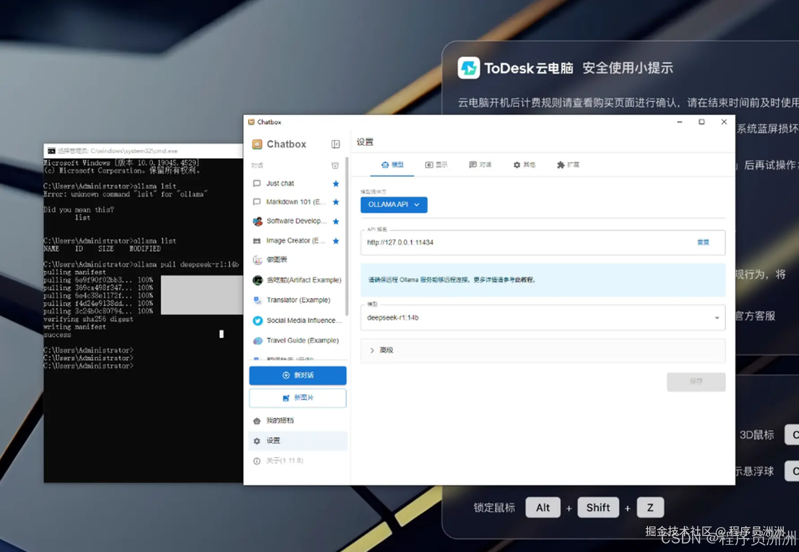
Task: Click inside the cmd.exe command prompt area
Action: [x=143, y=320]
